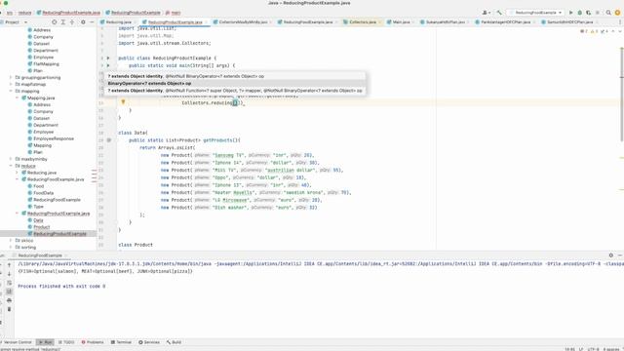Image resolution: width=624 pixels, height=351 pixels.
Task: Expand the maxbyminby folder
Action: coord(11,159)
